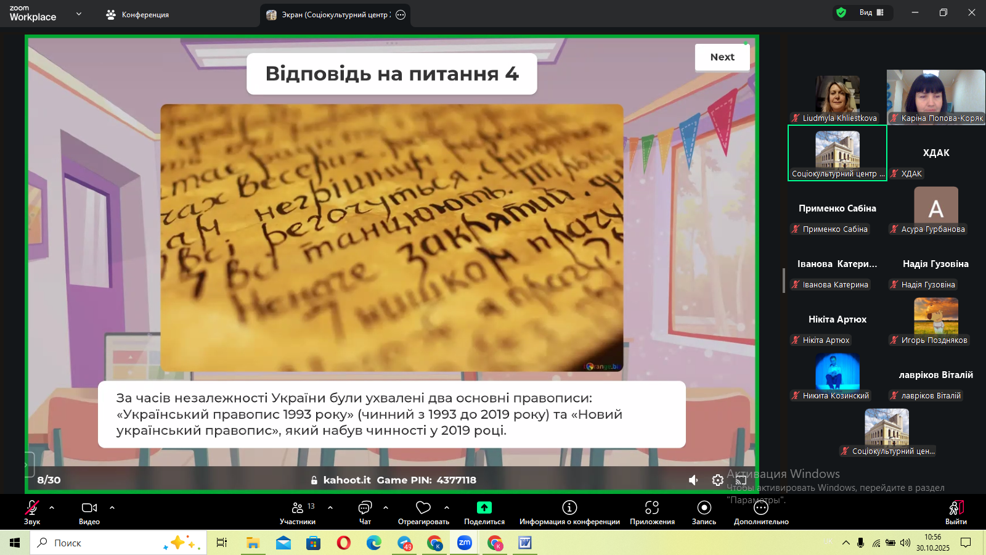Open the Chat panel
The height and width of the screenshot is (555, 986).
365,508
